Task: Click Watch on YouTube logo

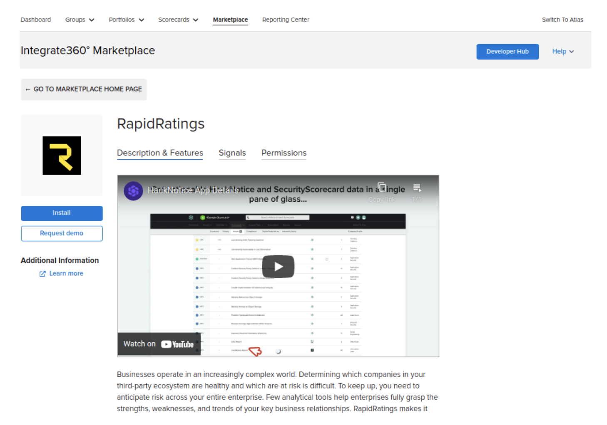Action: 177,344
